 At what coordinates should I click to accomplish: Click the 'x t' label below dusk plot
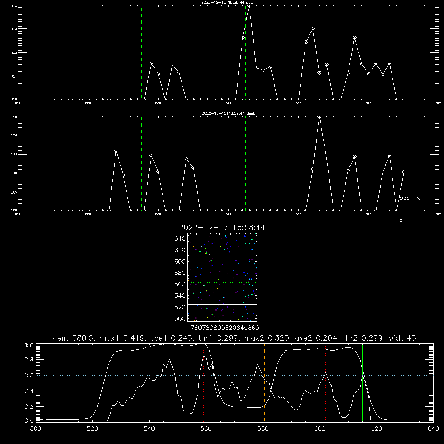pyautogui.click(x=404, y=220)
